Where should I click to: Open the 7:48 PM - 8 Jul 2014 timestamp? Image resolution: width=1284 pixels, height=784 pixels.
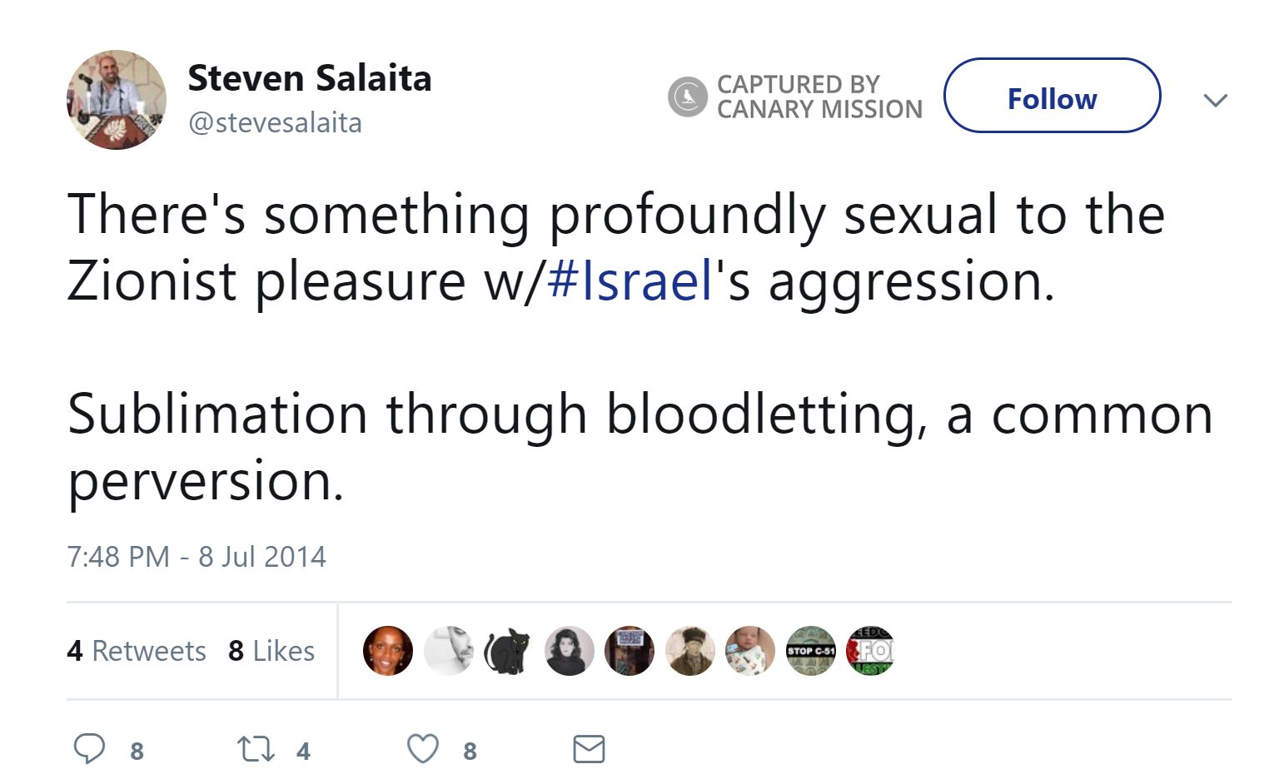(197, 556)
